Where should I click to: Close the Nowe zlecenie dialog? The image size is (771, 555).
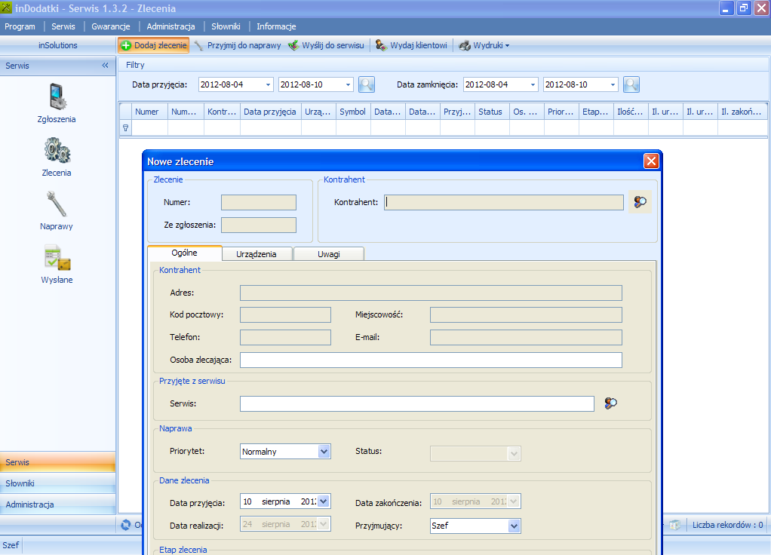coord(651,161)
